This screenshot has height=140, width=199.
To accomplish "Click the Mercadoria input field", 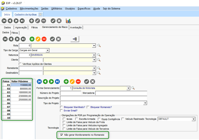I will click(121, 93).
